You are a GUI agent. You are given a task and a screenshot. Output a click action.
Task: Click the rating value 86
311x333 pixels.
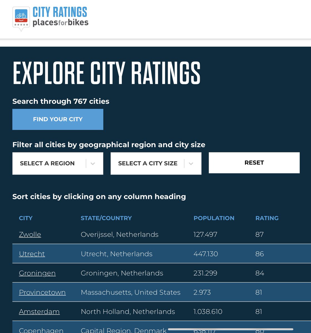click(x=260, y=254)
